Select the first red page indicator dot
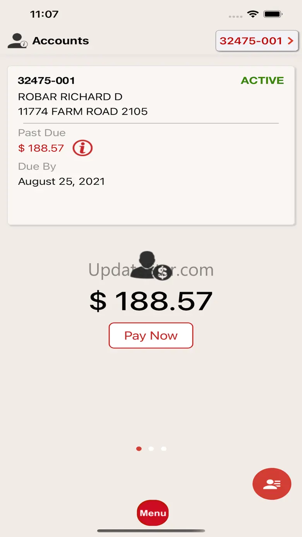 (139, 449)
